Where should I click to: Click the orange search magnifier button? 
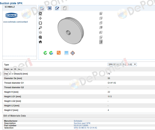point(59,53)
